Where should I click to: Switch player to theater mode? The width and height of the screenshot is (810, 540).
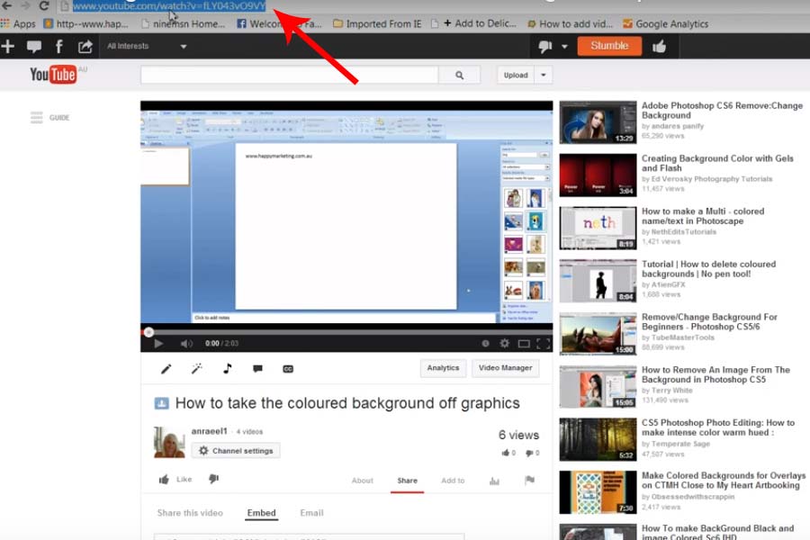pos(524,344)
